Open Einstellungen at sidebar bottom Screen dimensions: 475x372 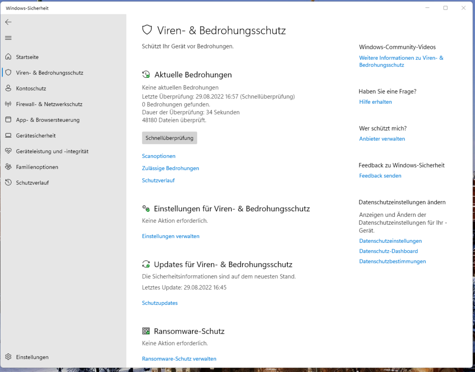32,357
